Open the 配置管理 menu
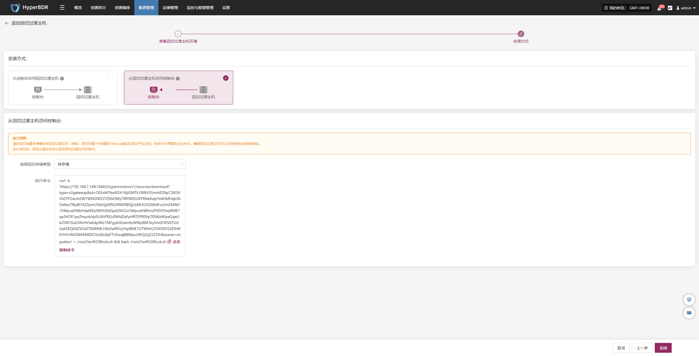 point(146,8)
